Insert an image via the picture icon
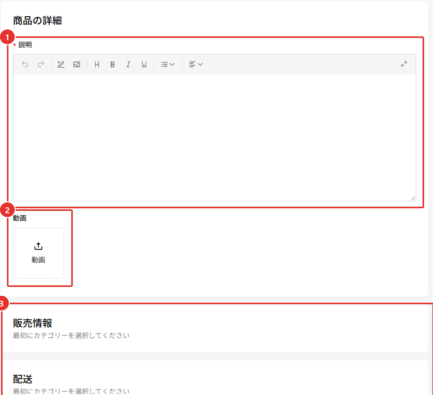 77,64
